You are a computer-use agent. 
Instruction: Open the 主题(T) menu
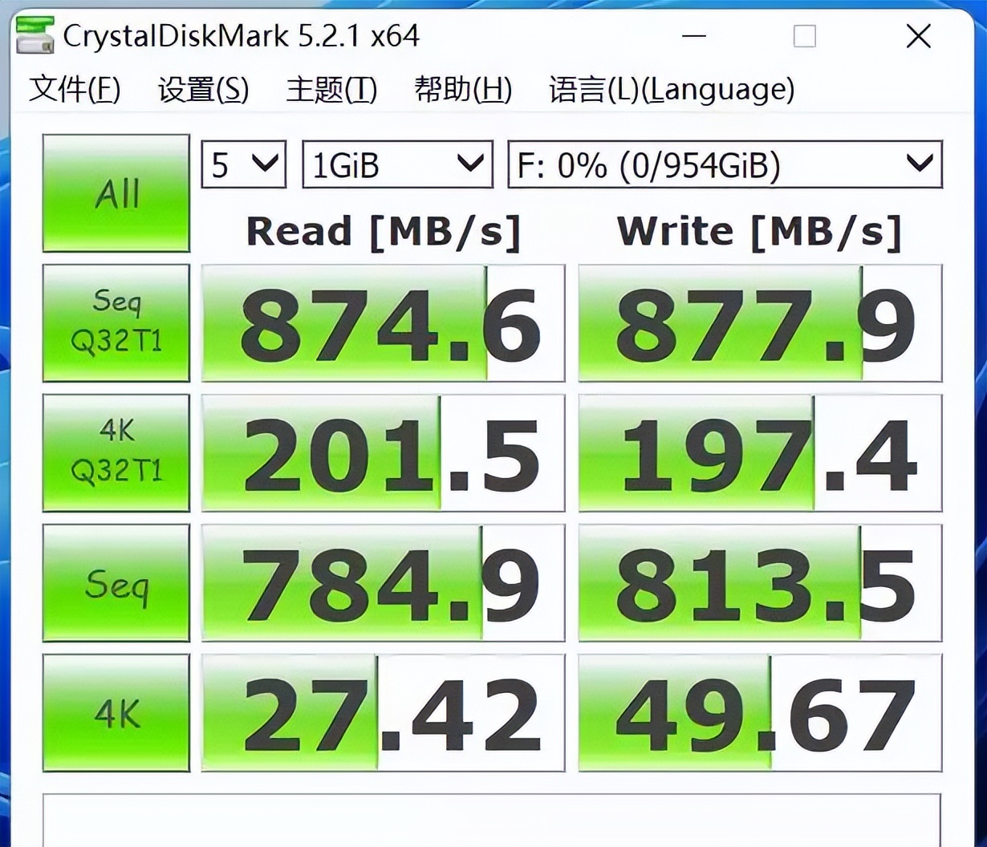coord(331,89)
